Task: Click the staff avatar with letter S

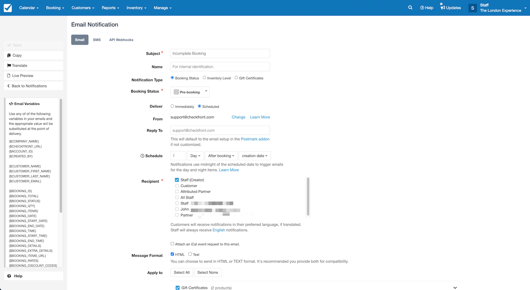Action: (x=473, y=8)
